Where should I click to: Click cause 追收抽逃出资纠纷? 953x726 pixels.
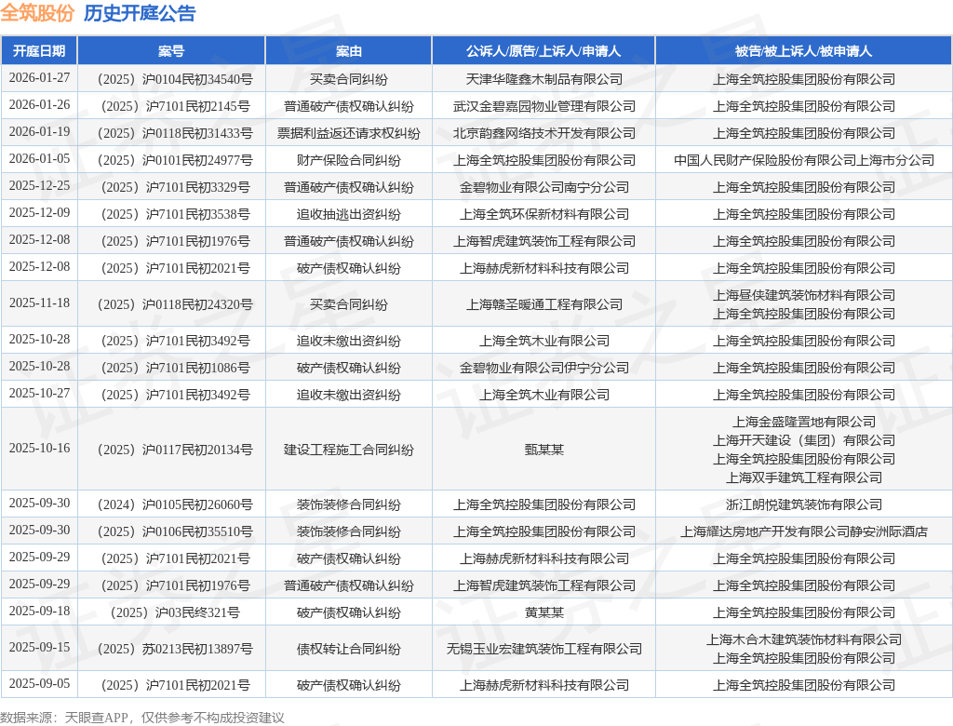point(348,215)
